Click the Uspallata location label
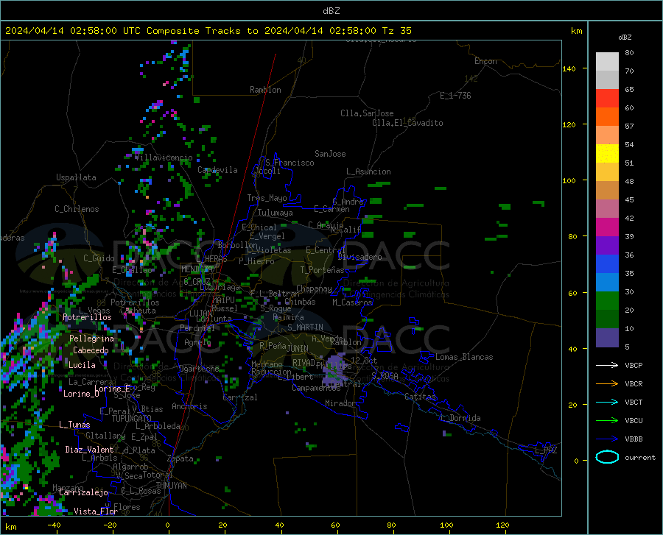Viewport: 663px width, 535px height. point(76,177)
